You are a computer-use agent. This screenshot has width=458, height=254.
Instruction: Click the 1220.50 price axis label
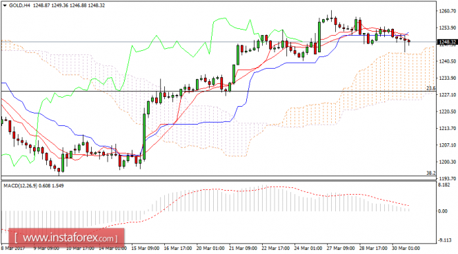pyautogui.click(x=448, y=112)
